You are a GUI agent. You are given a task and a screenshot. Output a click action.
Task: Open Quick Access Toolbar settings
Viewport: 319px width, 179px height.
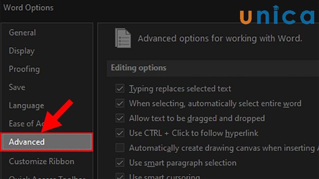[41, 177]
